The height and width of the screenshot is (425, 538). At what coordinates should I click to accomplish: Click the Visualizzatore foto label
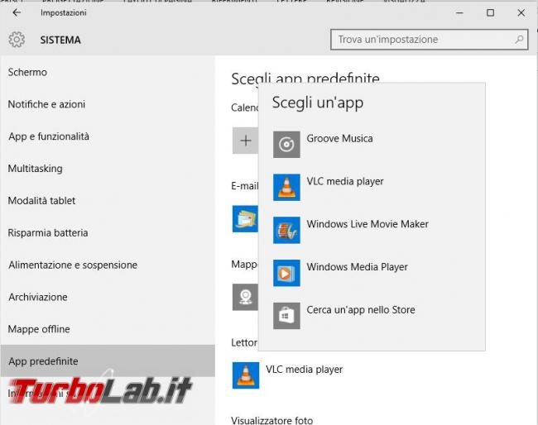(272, 420)
